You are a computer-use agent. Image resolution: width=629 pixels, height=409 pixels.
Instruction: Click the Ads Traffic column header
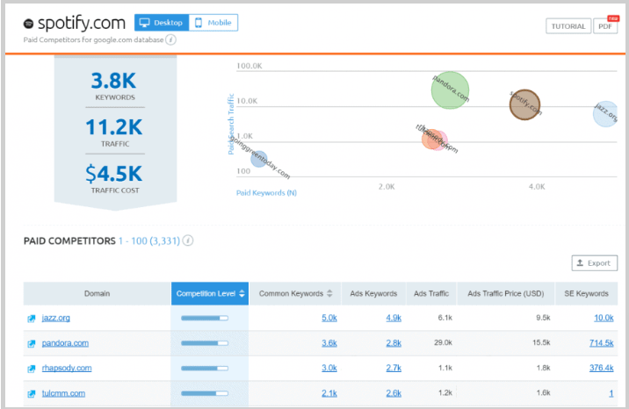[x=431, y=294]
